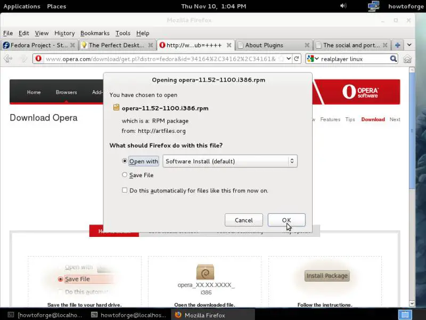Open the Software Install (default) dropdown

click(x=230, y=161)
